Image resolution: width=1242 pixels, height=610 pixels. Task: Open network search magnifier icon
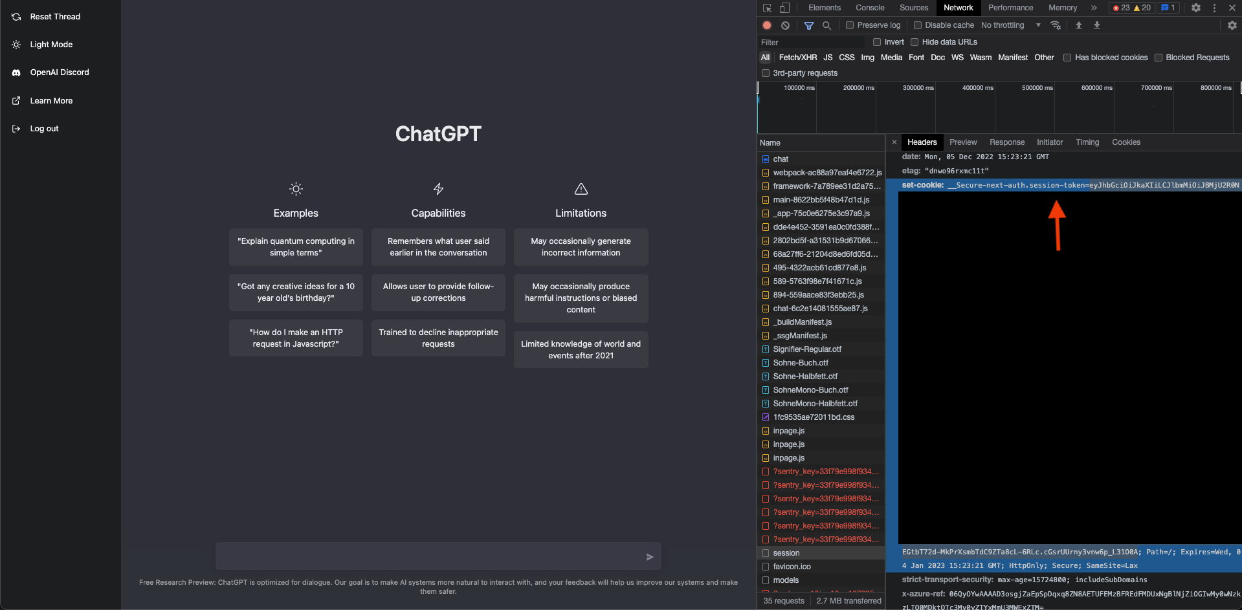(826, 25)
